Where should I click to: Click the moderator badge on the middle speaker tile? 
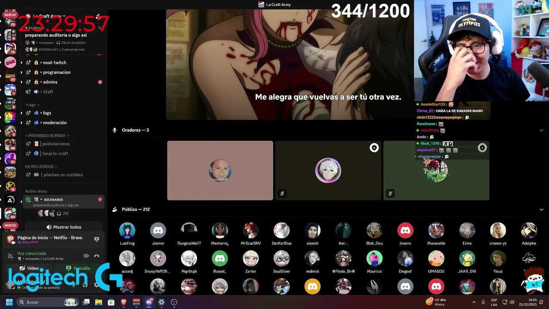tap(374, 148)
